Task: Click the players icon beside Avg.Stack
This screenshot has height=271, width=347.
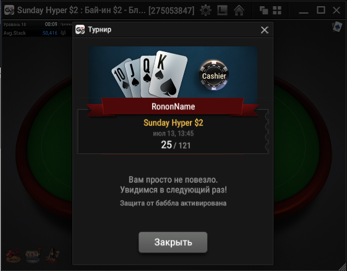Action: (x=63, y=33)
